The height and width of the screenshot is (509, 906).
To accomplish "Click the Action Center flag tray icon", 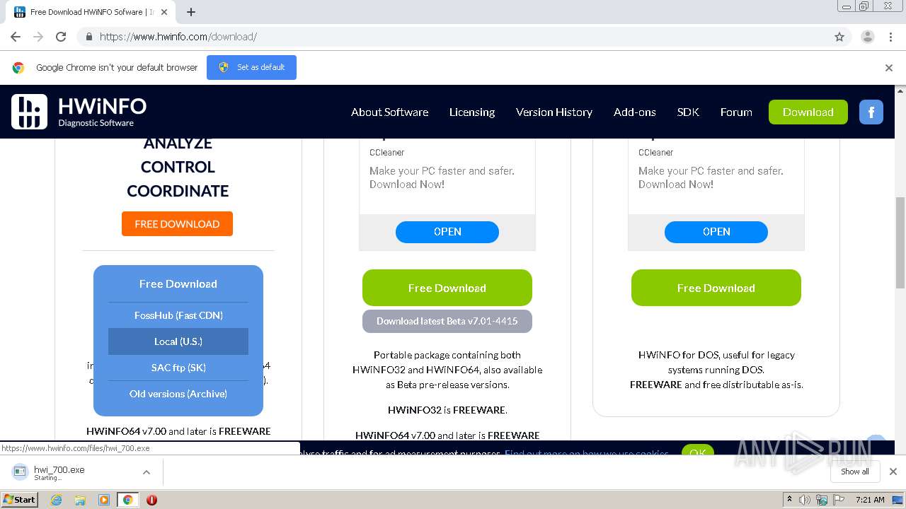I will [839, 500].
